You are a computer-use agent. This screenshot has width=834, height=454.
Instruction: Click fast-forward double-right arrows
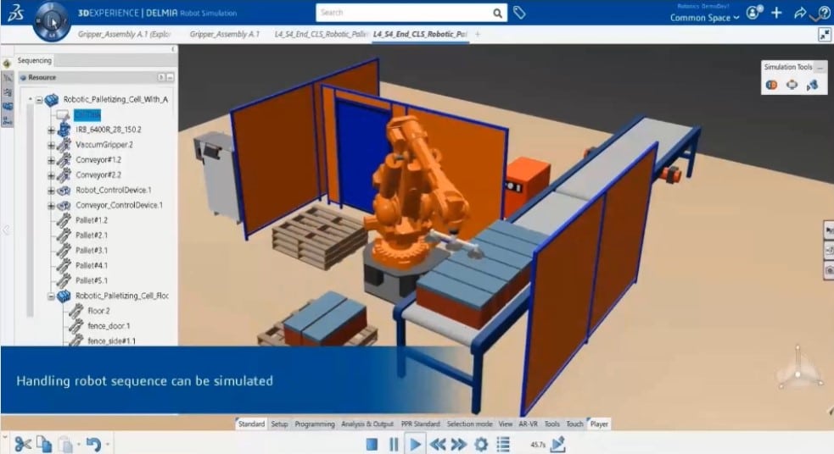[458, 444]
